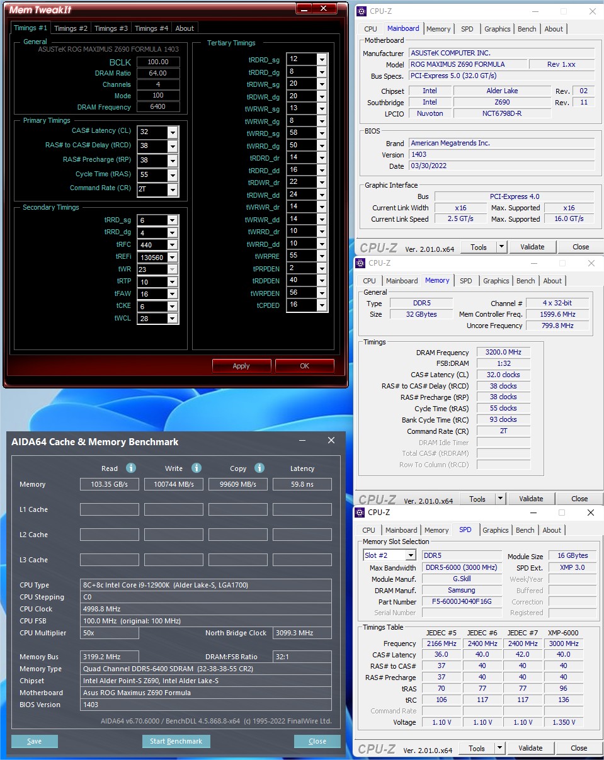Click the DRAM Ratio field showing 64.00
Screen dimensions: 604x760
pyautogui.click(x=158, y=73)
